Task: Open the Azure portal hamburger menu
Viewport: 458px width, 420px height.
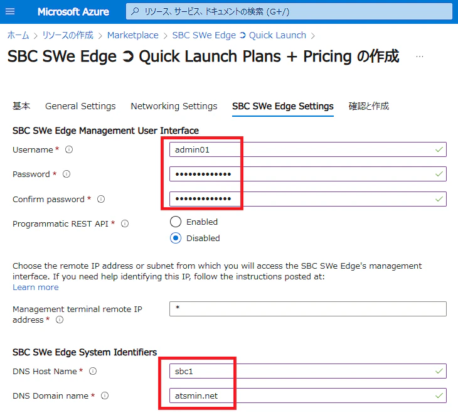Action: pos(10,11)
